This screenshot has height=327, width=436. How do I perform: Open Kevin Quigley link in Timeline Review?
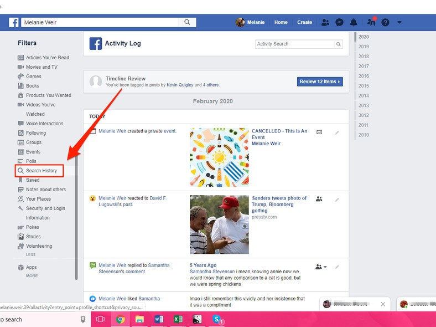click(180, 85)
